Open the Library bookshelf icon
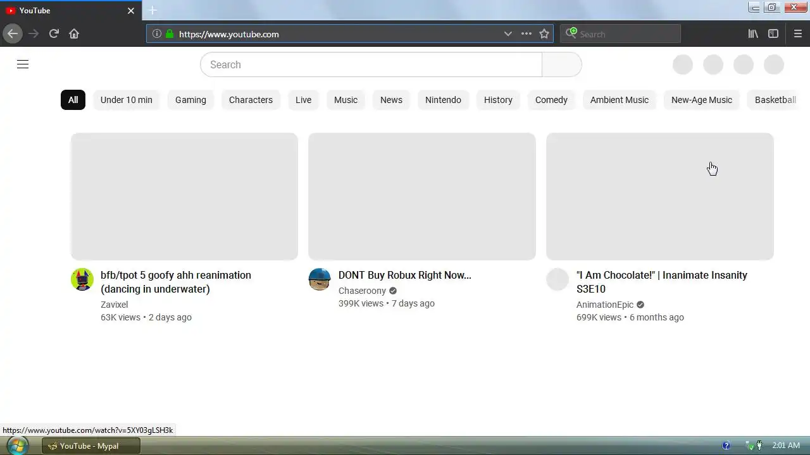This screenshot has height=455, width=810. tap(753, 33)
